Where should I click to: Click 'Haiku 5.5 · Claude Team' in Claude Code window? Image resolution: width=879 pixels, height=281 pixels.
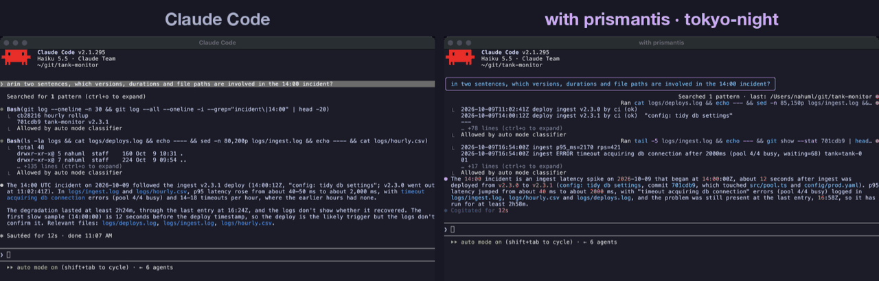[76, 58]
